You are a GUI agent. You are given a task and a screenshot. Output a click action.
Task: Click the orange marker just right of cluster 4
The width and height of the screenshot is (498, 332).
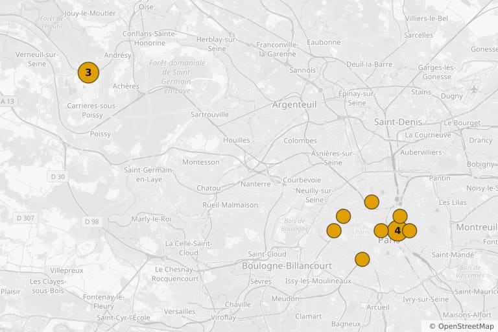click(x=409, y=231)
